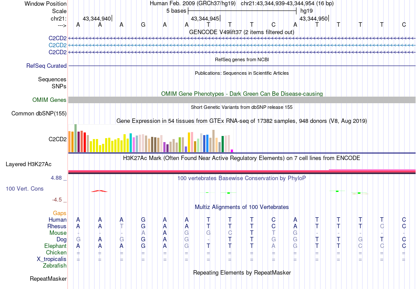Viewport: 416px width, 289px height.
Task: Click the pink H3K27Ac signal band
Action: click(242, 171)
